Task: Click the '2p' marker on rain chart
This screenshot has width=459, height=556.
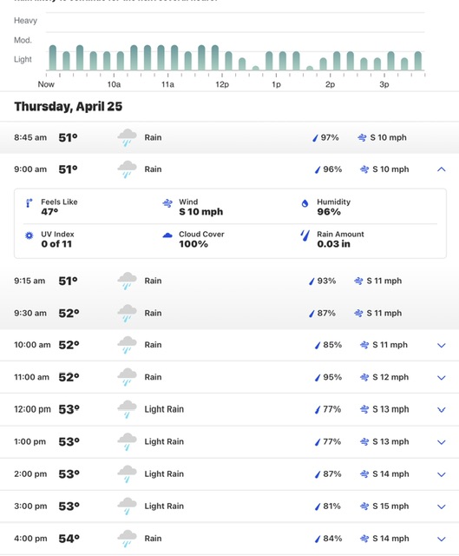Action: point(330,84)
